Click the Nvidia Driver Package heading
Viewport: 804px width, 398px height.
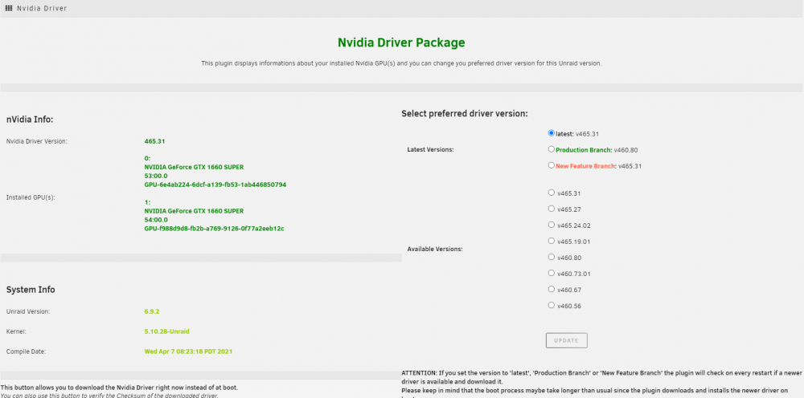pyautogui.click(x=401, y=43)
